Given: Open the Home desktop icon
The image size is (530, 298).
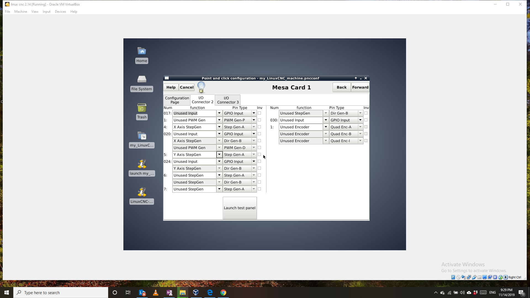Looking at the screenshot, I should click(x=142, y=55).
